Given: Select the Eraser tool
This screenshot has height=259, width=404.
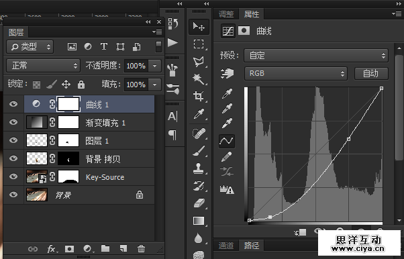Looking at the screenshot, I should (199, 203).
